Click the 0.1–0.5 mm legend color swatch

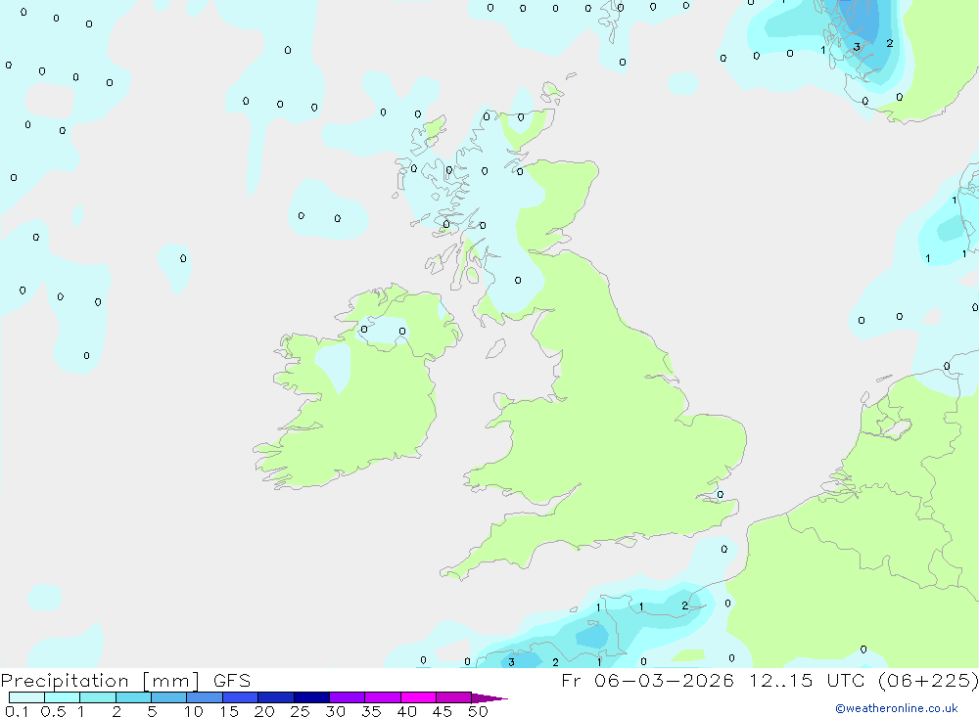tap(26, 697)
